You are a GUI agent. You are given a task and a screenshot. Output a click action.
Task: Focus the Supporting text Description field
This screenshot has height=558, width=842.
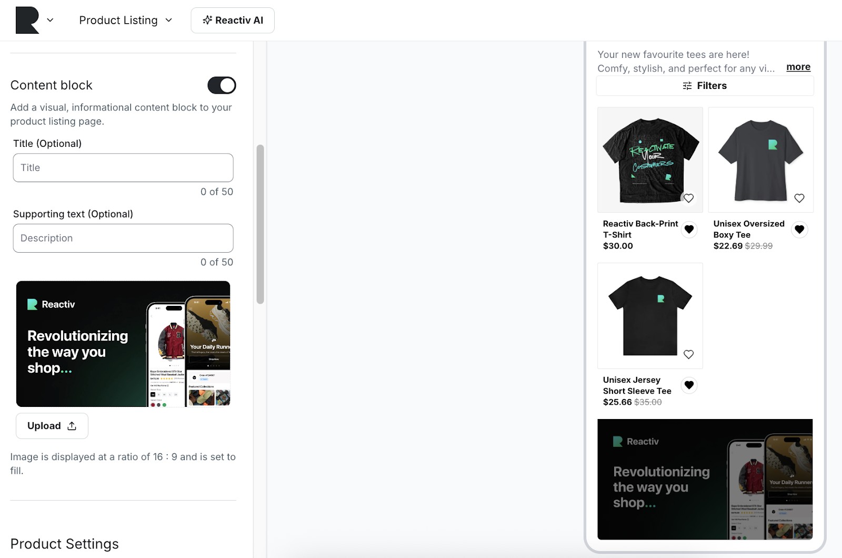pyautogui.click(x=123, y=238)
